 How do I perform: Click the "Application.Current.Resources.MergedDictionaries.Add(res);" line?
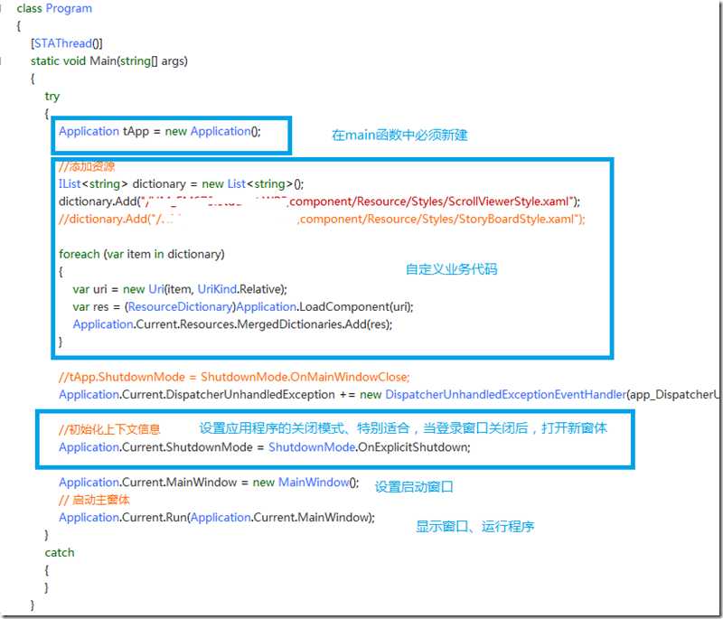(x=232, y=324)
